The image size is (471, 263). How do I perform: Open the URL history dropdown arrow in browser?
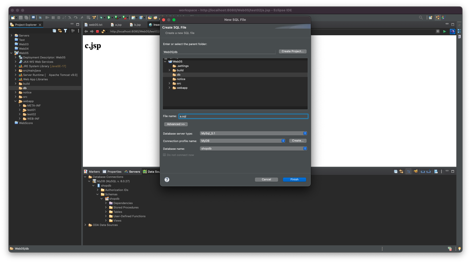point(438,31)
